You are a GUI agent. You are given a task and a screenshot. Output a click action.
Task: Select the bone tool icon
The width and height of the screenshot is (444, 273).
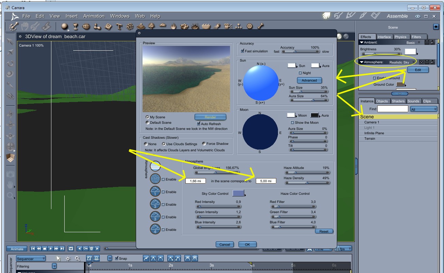(261, 26)
